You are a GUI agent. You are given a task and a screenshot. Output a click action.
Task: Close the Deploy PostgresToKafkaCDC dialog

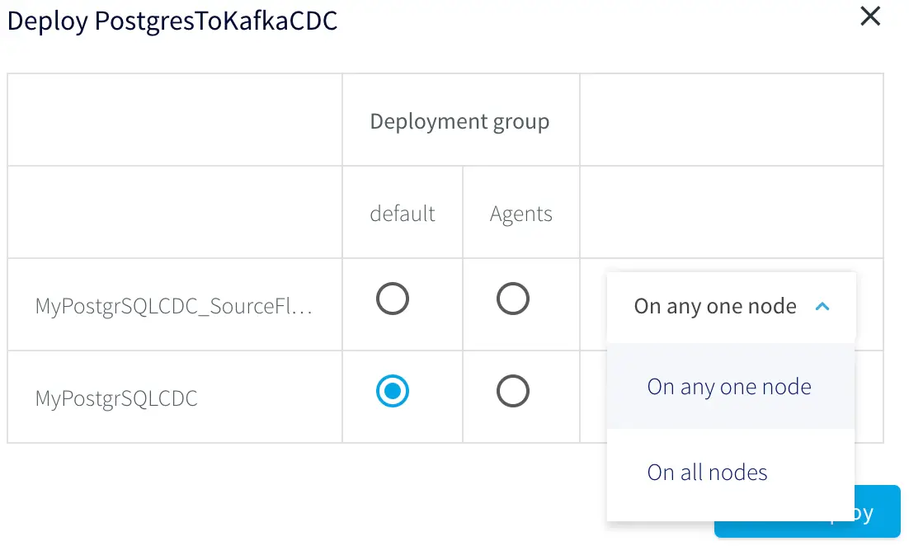(x=870, y=16)
